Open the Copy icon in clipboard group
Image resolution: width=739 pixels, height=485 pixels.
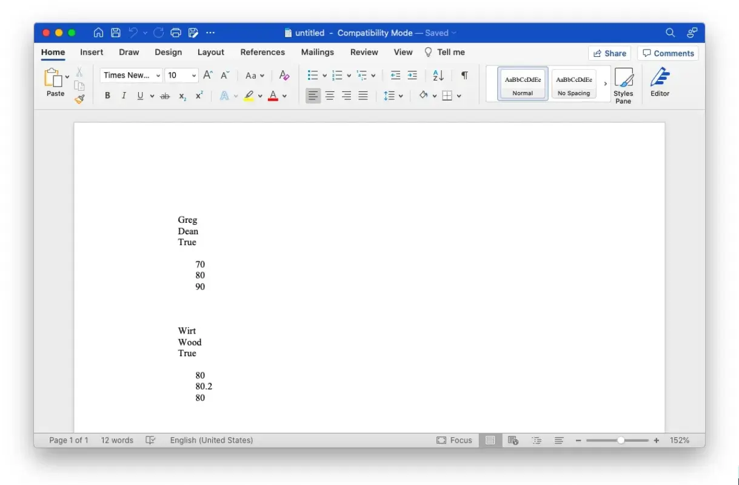click(79, 85)
